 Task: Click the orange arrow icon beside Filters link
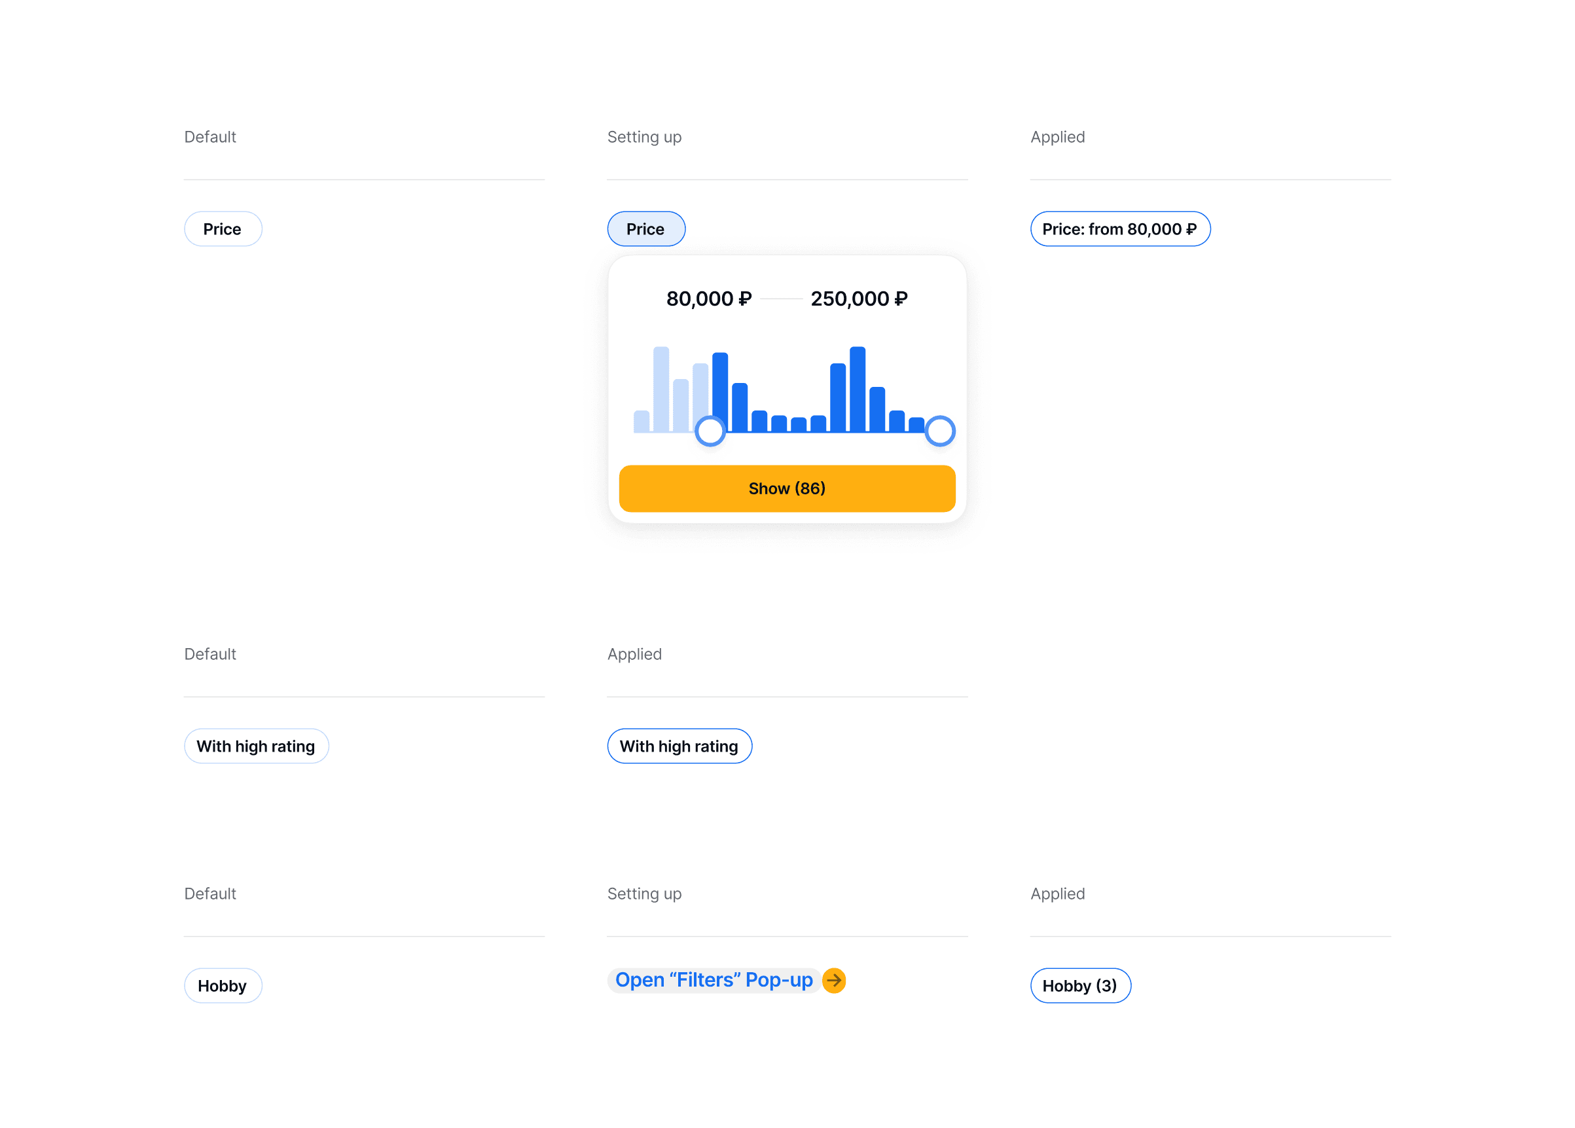coord(834,980)
